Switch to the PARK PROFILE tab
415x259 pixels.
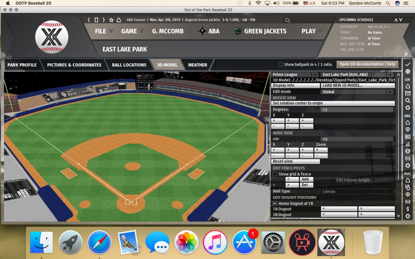(22, 65)
